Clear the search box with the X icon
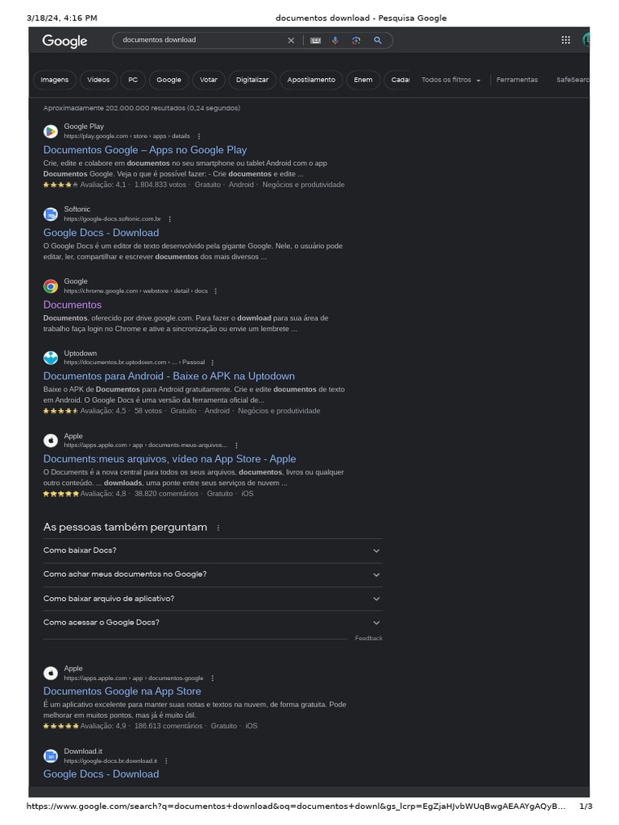 [x=291, y=40]
